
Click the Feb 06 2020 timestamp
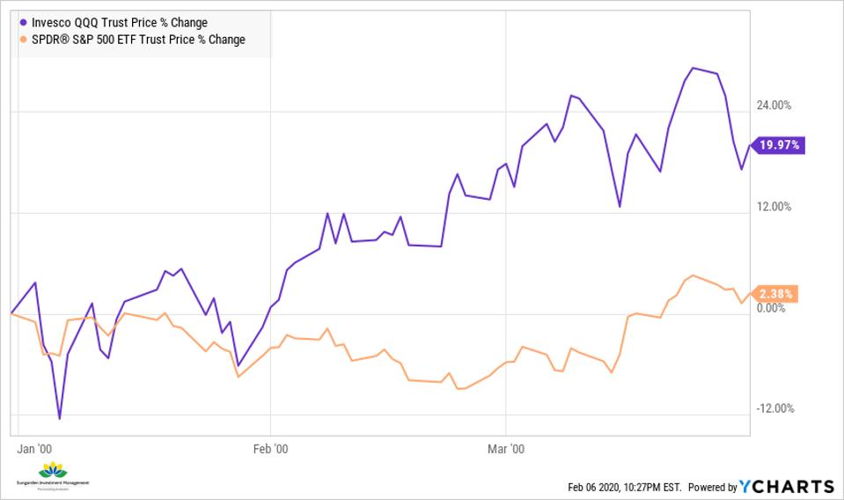[x=624, y=488]
